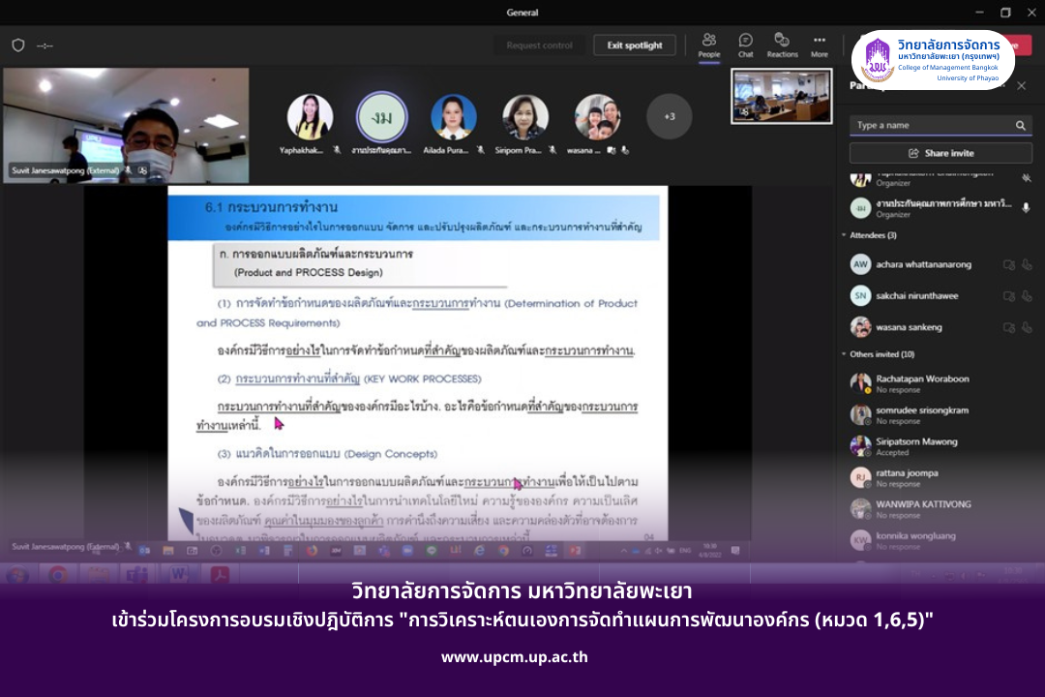
Task: Click the Request control button
Action: coord(539,45)
